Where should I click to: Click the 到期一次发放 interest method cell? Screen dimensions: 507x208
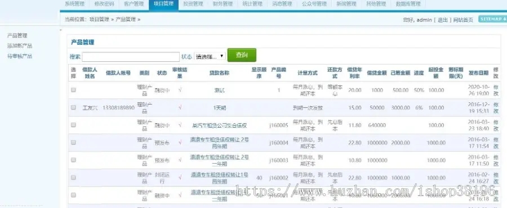[308, 108]
